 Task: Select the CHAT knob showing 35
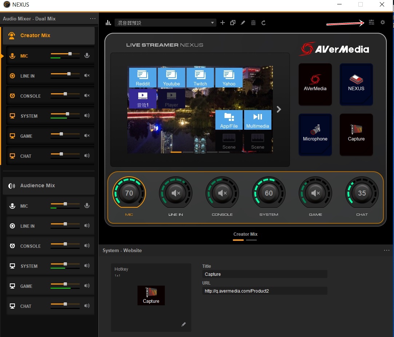[x=362, y=193]
